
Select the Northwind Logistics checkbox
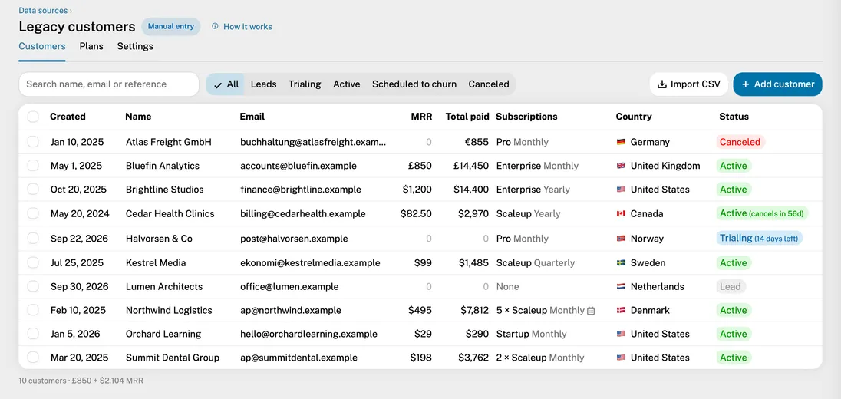click(x=33, y=309)
